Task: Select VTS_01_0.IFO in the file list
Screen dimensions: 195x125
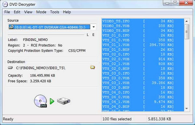Action: 143,35
